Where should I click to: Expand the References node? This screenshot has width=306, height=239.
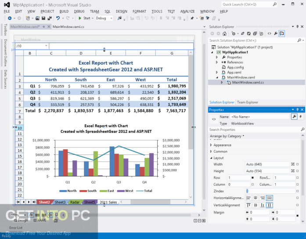pos(217,62)
